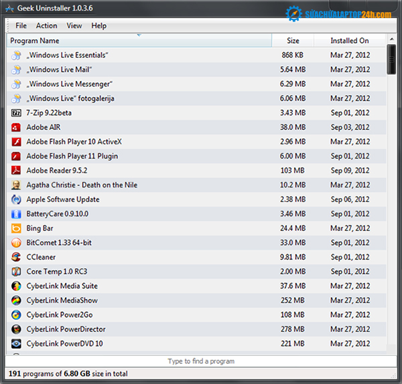The height and width of the screenshot is (384, 402).
Task: Click the Adobe Reader 9.5.2 icon
Action: click(x=16, y=171)
